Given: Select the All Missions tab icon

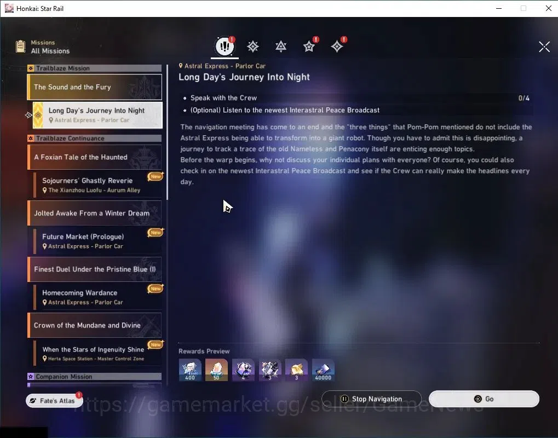Looking at the screenshot, I should (225, 45).
